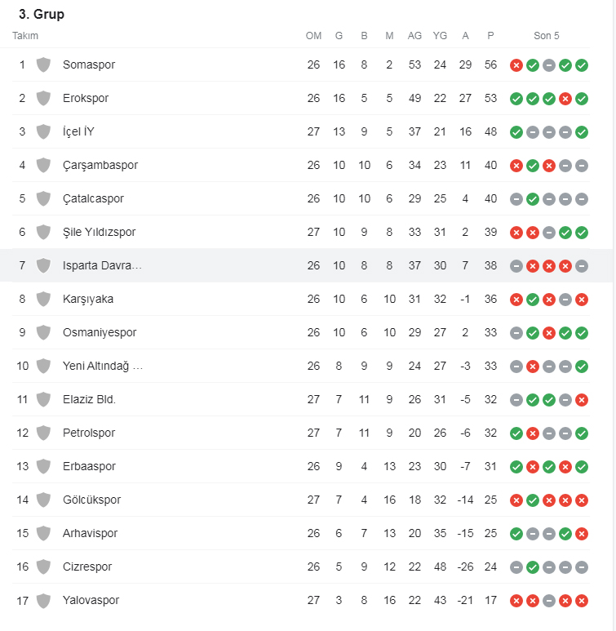Click the P points column header
The height and width of the screenshot is (631, 616).
tap(490, 36)
